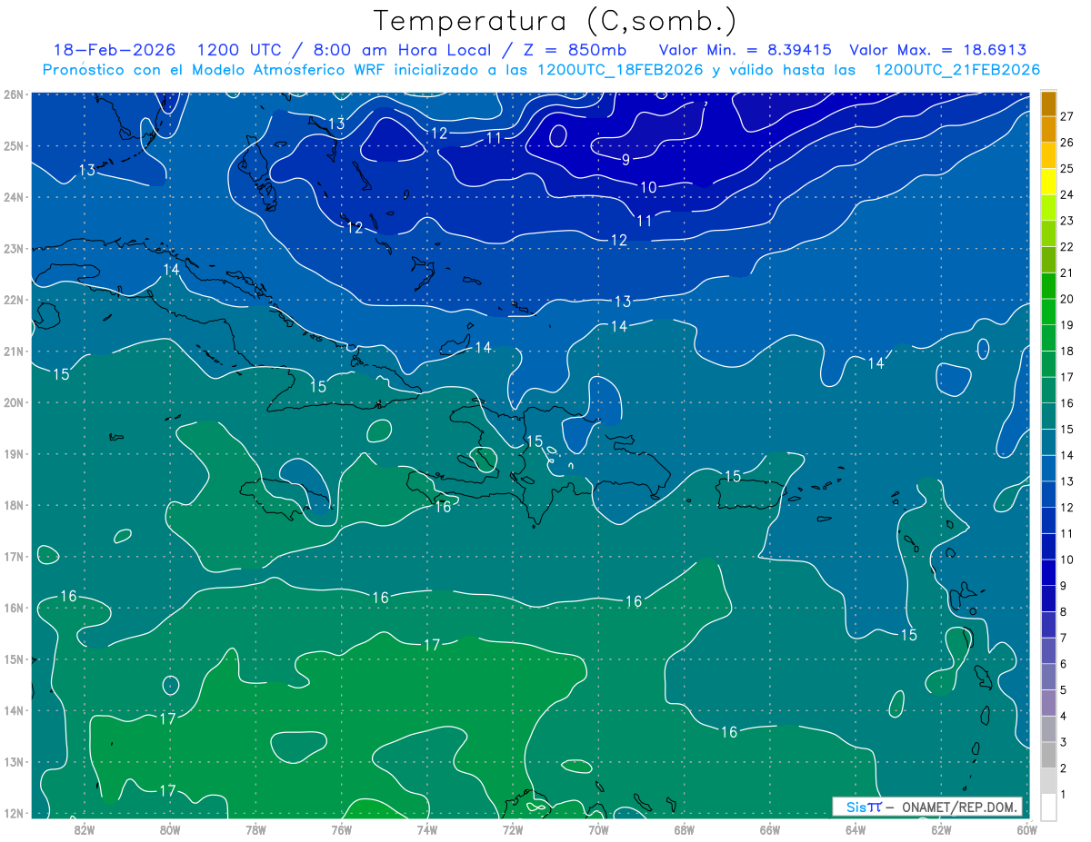Click the brown-orange swatch above 27
Image resolution: width=1091 pixels, height=842 pixels.
[x=1048, y=104]
